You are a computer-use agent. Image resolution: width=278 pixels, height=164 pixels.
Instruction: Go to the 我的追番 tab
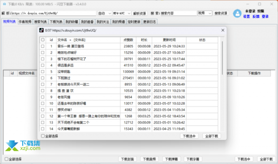pyautogui.click(x=87, y=22)
